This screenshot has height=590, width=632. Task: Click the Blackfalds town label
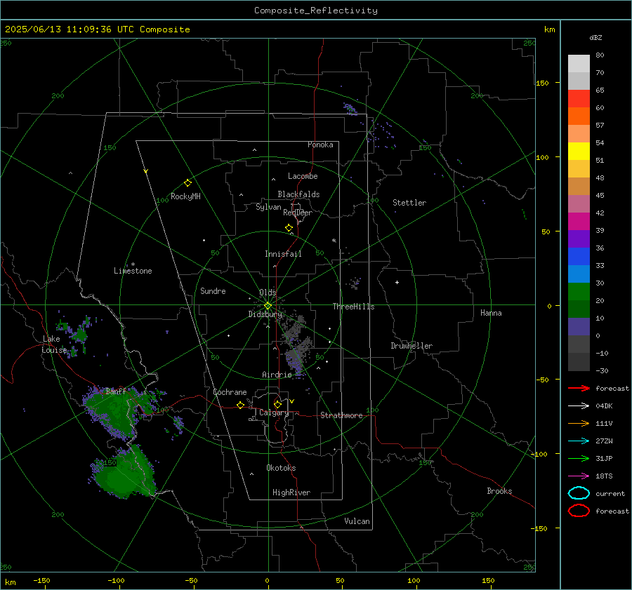pos(298,194)
